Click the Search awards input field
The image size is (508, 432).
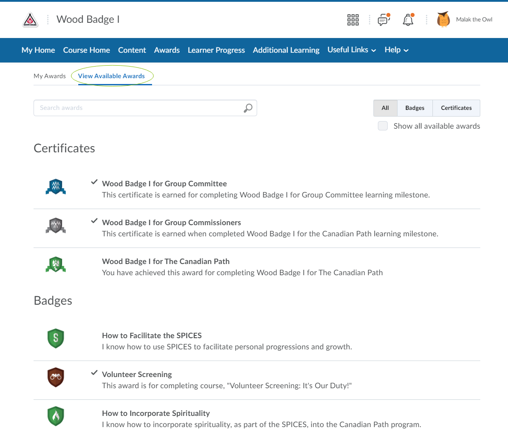click(x=145, y=108)
